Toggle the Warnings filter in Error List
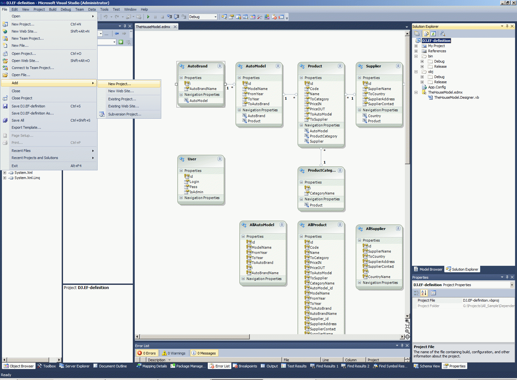Screen dimensions: 517x380 click(174, 353)
